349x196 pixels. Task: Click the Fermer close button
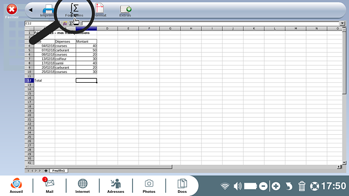pyautogui.click(x=12, y=11)
